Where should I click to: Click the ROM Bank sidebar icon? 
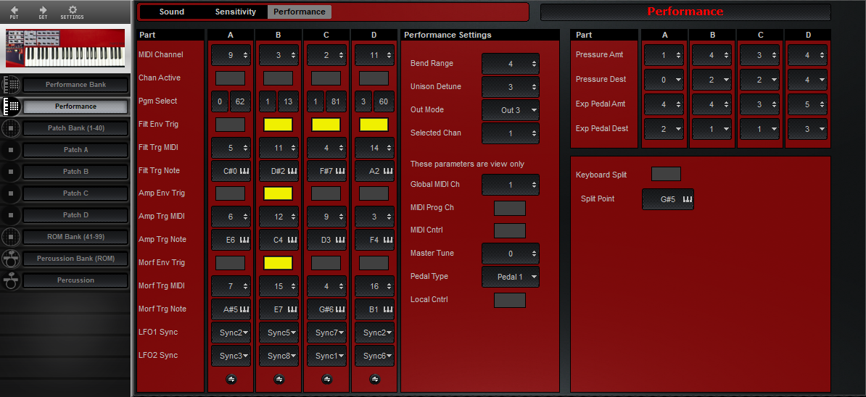point(11,237)
